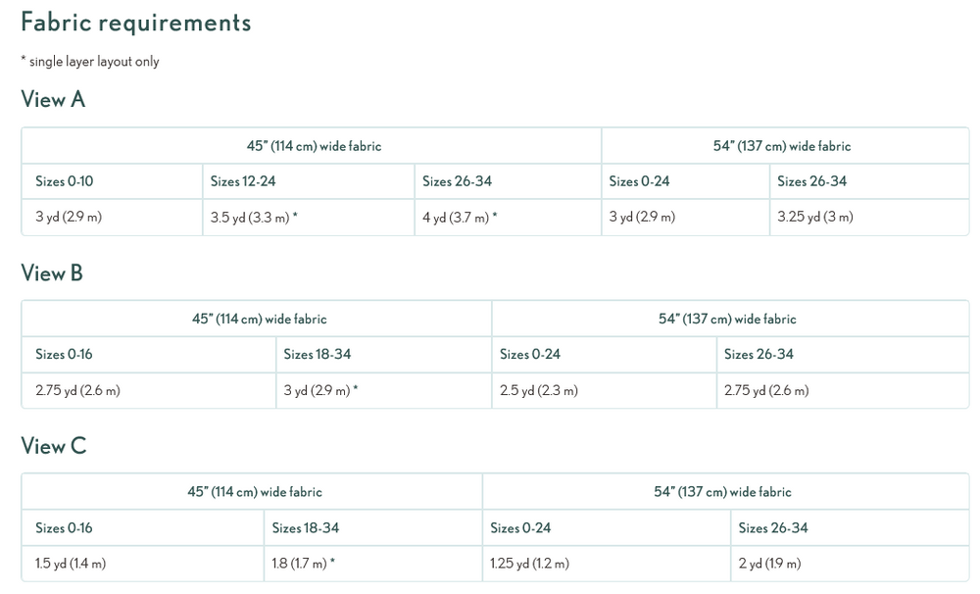Select the "3.5 yd (3.3 m)" cell

click(254, 218)
